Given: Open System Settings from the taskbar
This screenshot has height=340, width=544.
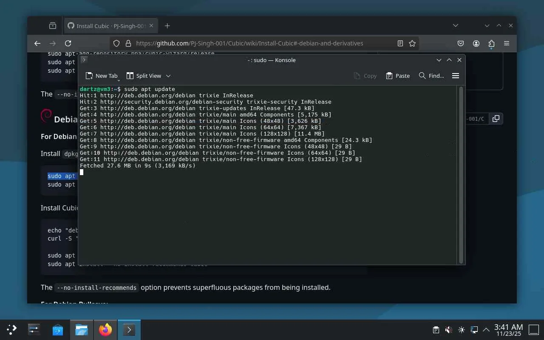Looking at the screenshot, I should tap(34, 329).
